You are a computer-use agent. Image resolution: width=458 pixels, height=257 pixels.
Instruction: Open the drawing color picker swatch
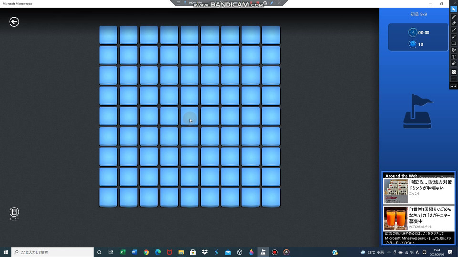tap(454, 72)
